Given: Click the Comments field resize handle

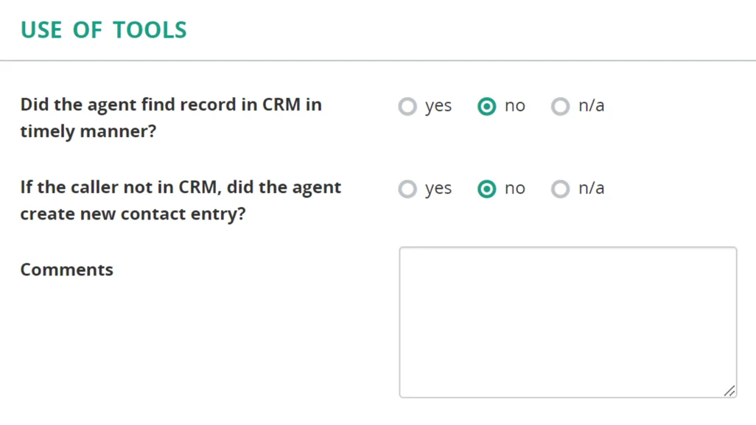Looking at the screenshot, I should coord(730,391).
